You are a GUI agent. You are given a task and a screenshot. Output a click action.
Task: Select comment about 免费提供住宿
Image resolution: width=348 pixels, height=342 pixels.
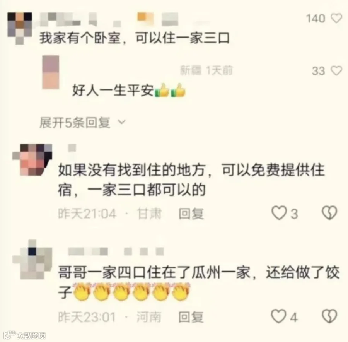point(191,180)
